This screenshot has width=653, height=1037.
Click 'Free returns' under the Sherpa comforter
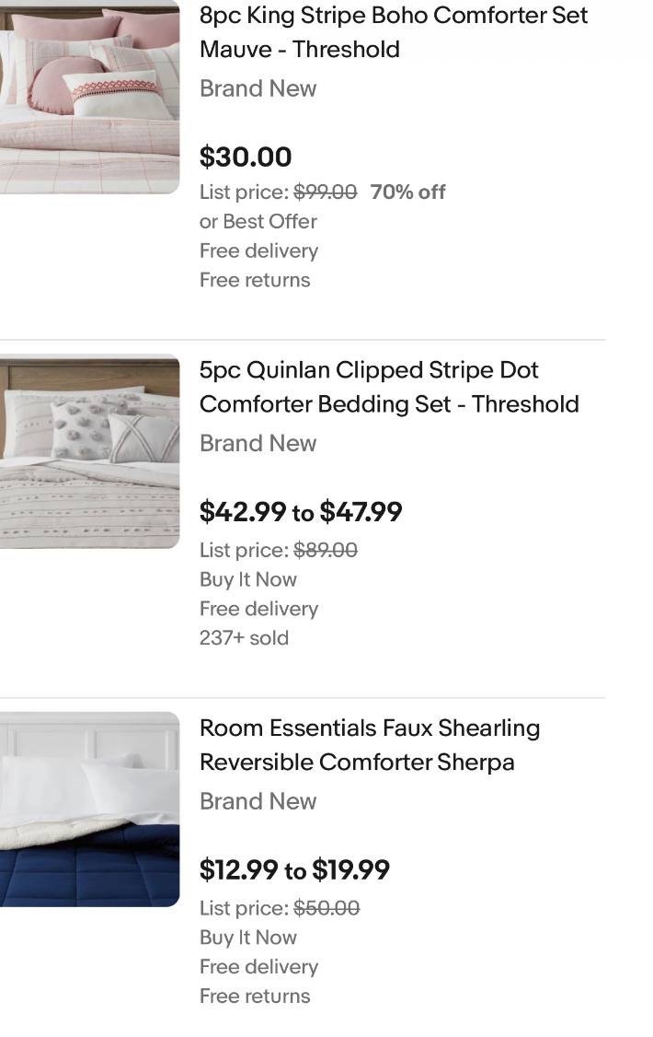[255, 996]
